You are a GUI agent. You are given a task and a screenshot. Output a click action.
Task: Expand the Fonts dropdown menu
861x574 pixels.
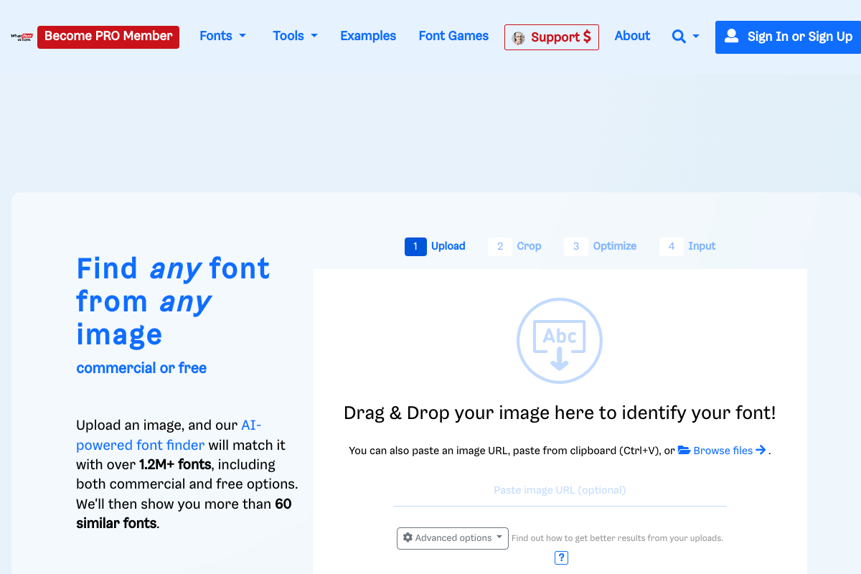tap(222, 36)
